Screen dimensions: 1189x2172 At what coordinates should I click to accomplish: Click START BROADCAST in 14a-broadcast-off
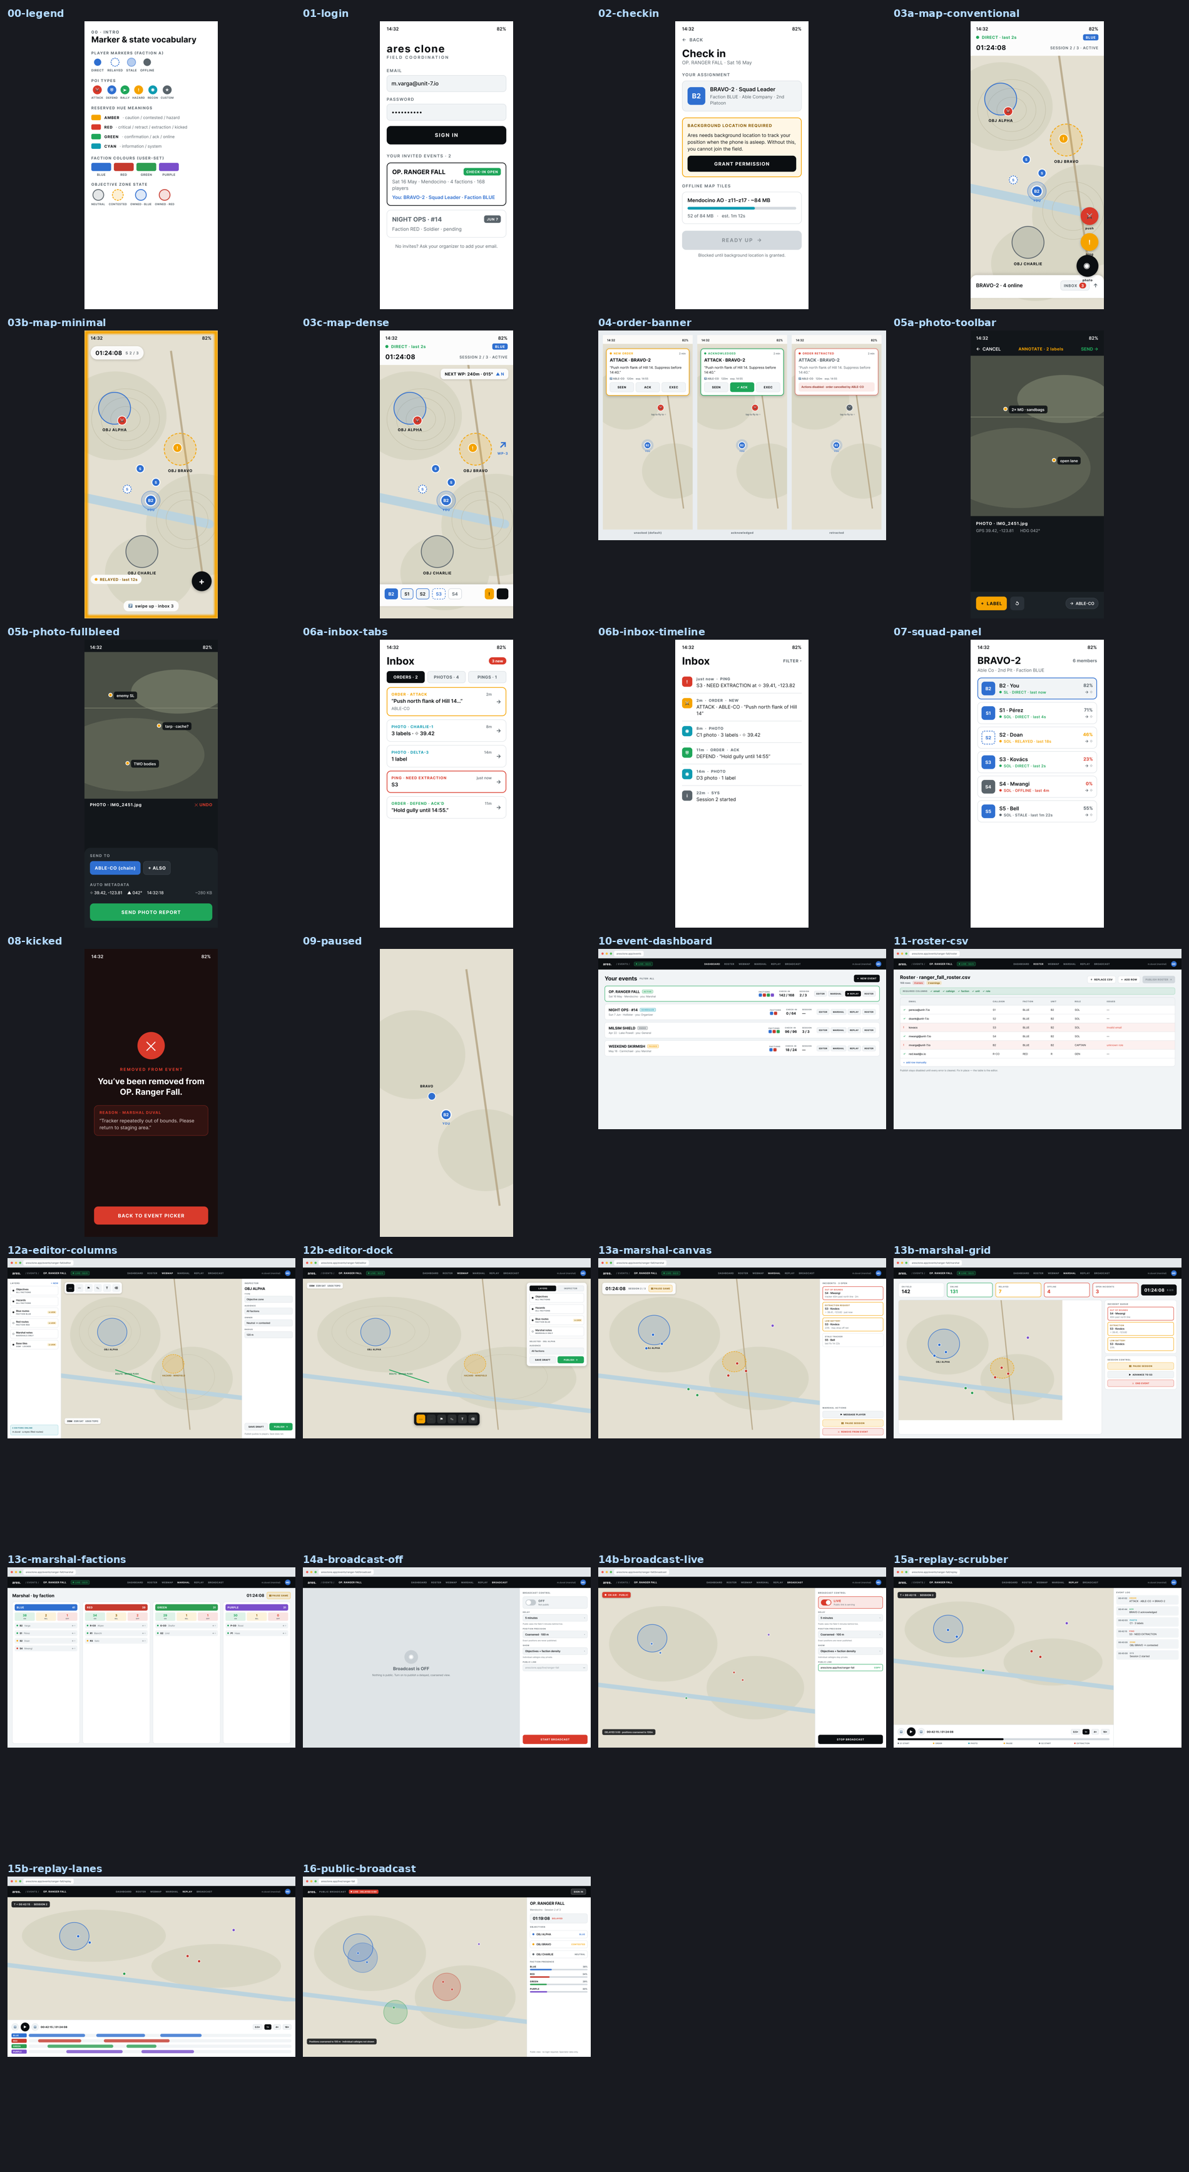(556, 1739)
